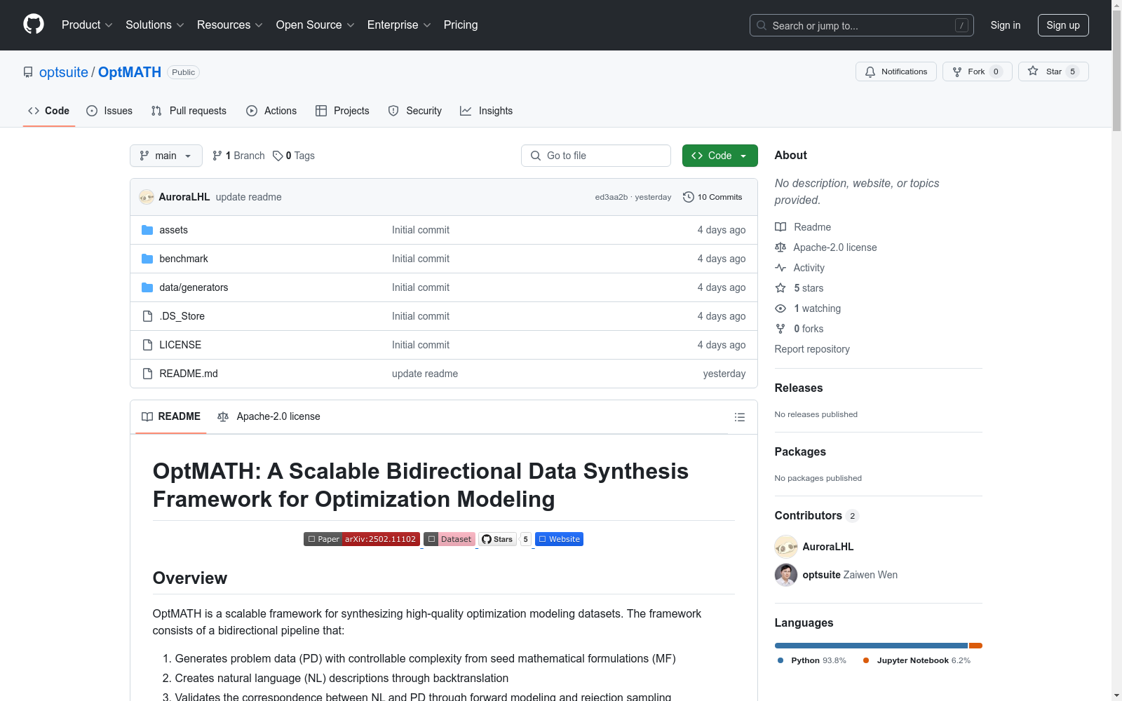Click the Activity pulse icon
The height and width of the screenshot is (701, 1122).
coord(780,268)
